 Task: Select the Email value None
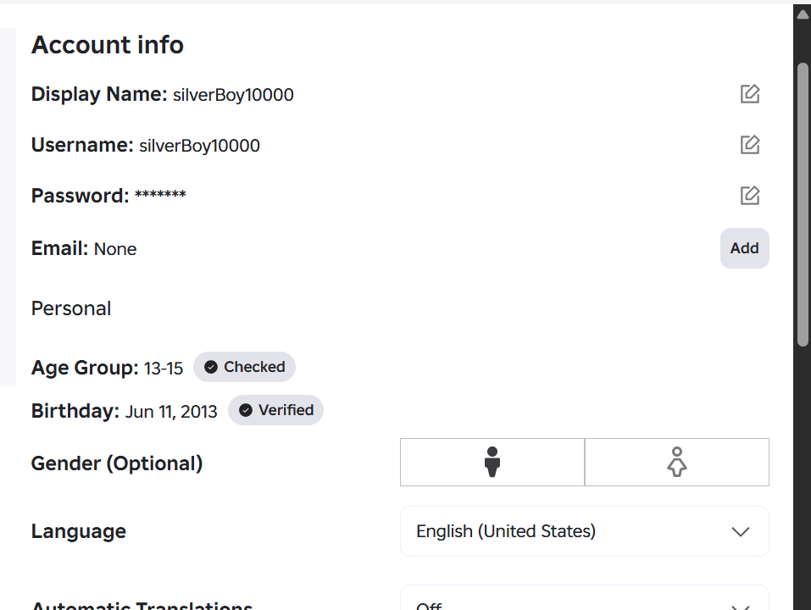pyautogui.click(x=115, y=249)
